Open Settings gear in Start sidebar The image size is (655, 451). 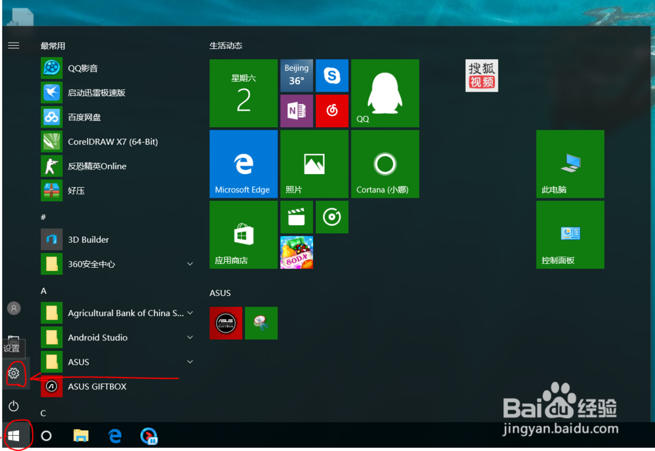(x=14, y=373)
